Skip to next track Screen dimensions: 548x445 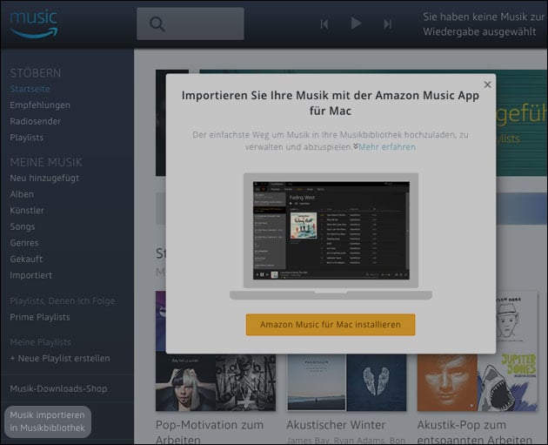pyautogui.click(x=387, y=24)
